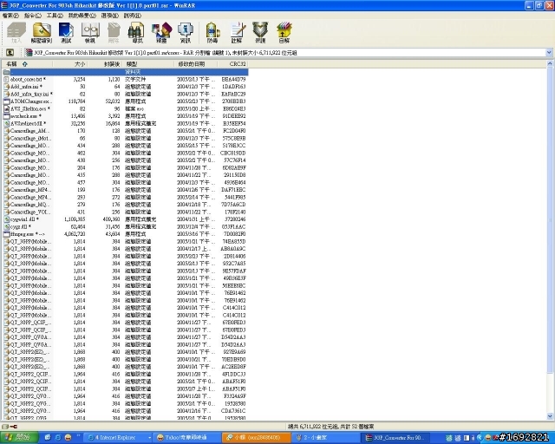Sort by the CRC32 column
555x444 pixels.
click(233, 64)
